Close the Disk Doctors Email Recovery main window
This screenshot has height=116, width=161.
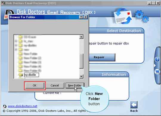158,3
